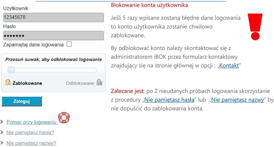This screenshot has height=147, width=274.
Task: Click the unlock slider handle
Action: (11, 70)
